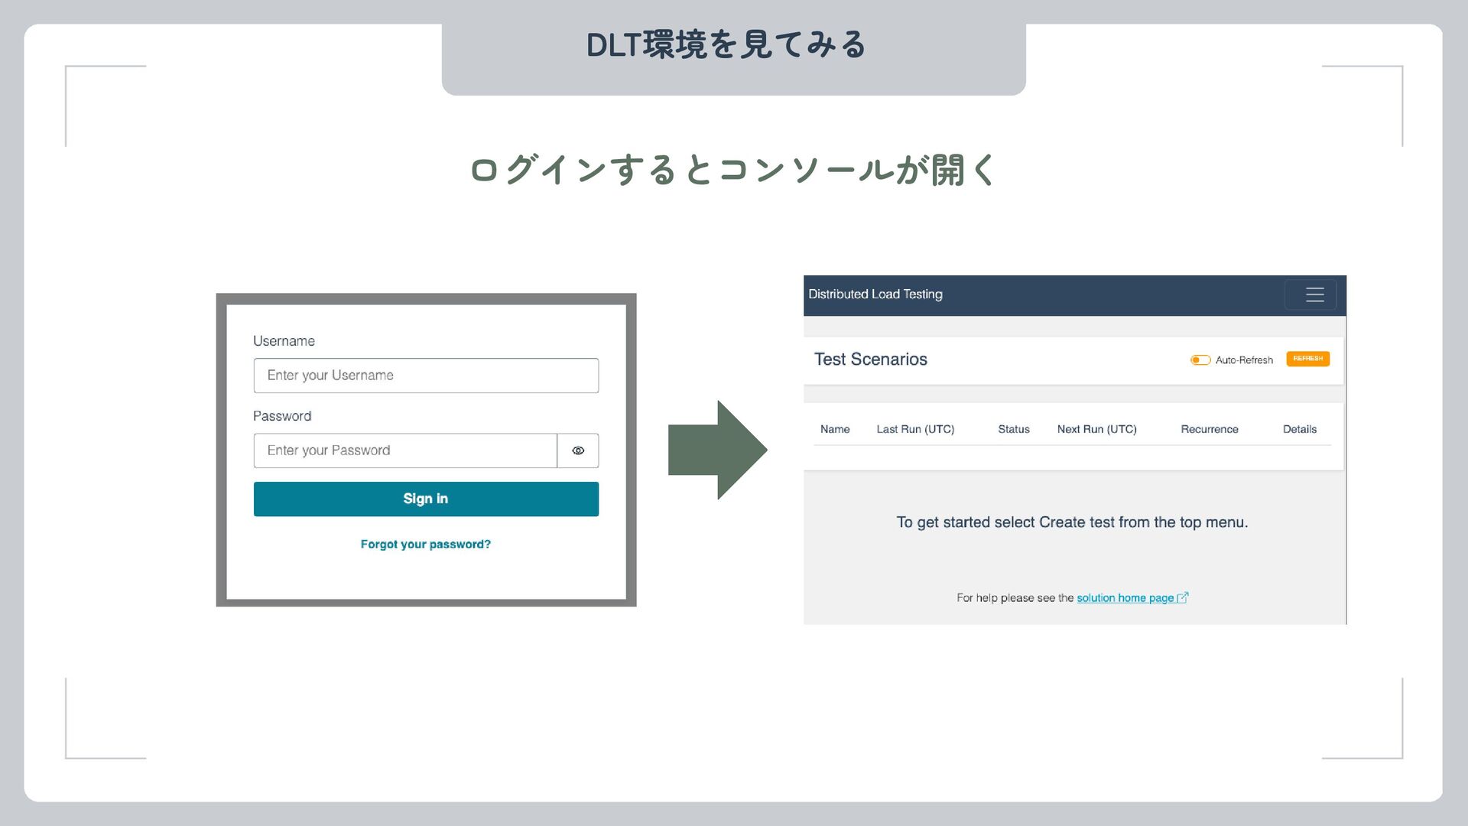Open the solution home page link
The width and height of the screenshot is (1468, 826).
coord(1125,598)
